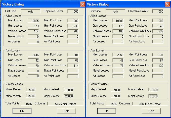This screenshot has width=171, height=118.
Task: Open Help in the left Victory Dialog
Action: coord(66,111)
